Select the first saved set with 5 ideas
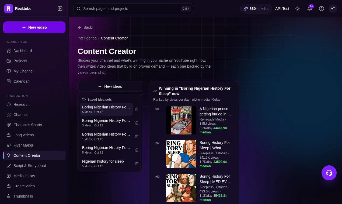This screenshot has height=204, width=342. [x=106, y=109]
